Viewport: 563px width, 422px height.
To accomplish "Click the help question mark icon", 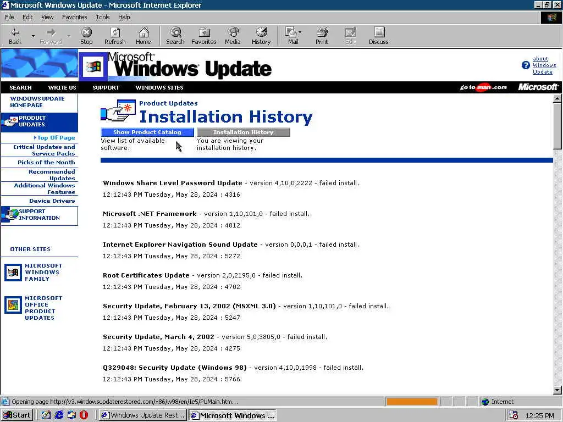I will point(526,65).
